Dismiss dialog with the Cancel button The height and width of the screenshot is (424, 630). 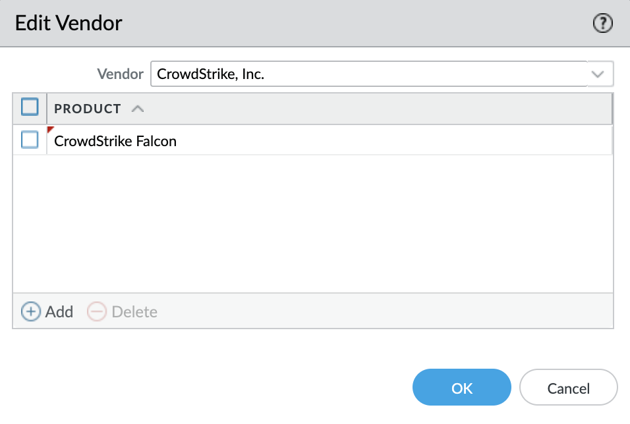click(x=568, y=388)
